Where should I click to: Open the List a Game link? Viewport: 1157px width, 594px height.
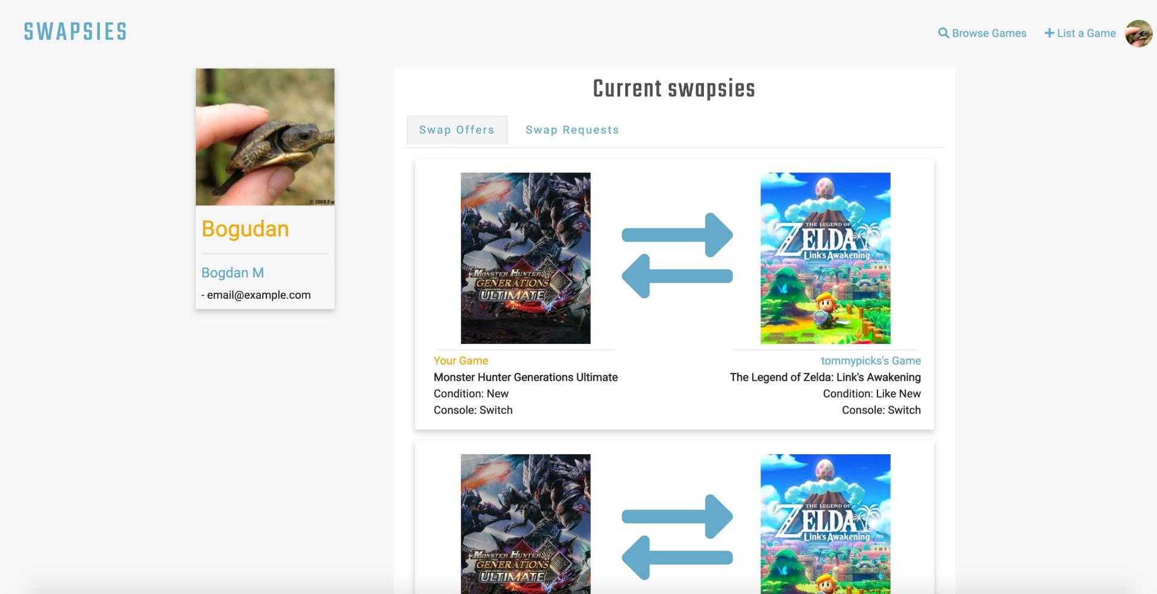click(1086, 33)
